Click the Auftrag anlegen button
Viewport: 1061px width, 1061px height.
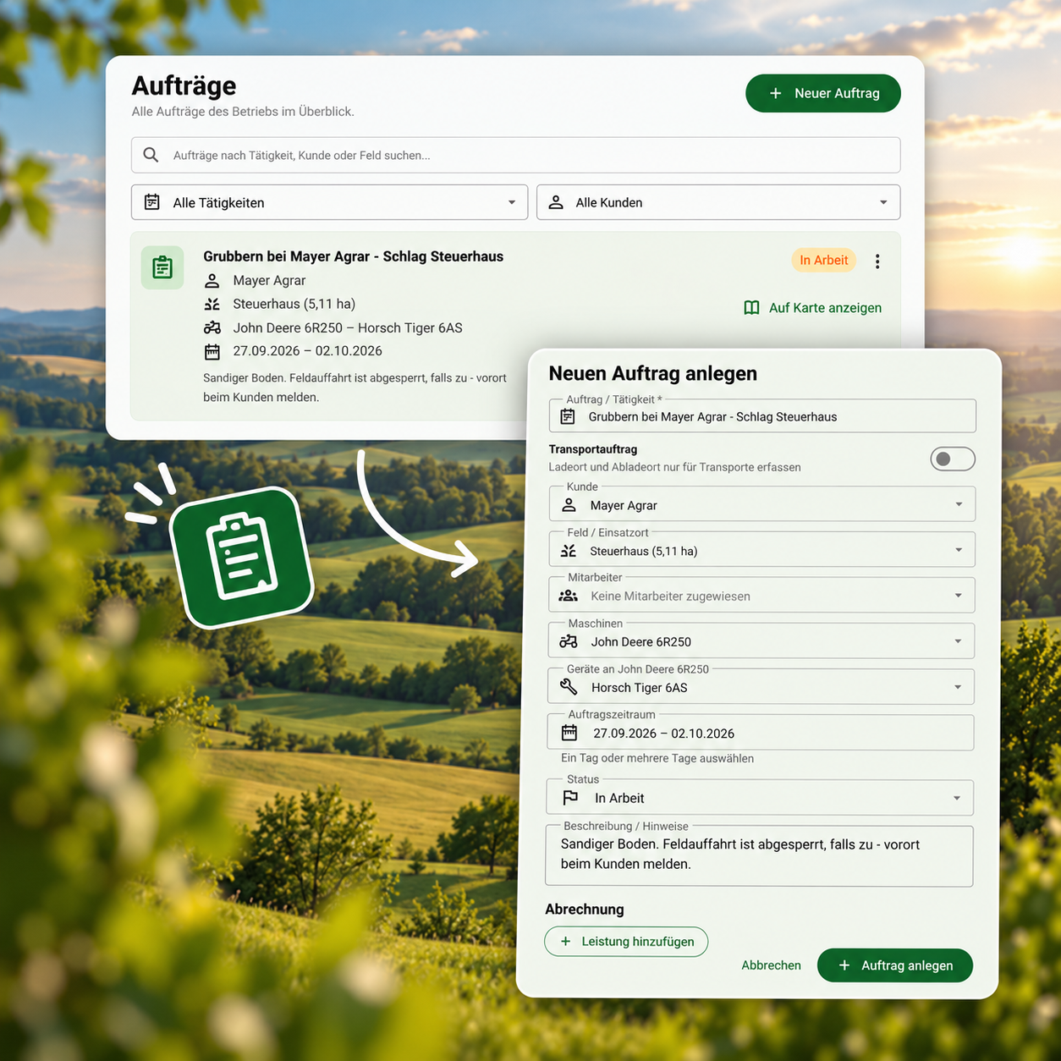click(895, 965)
